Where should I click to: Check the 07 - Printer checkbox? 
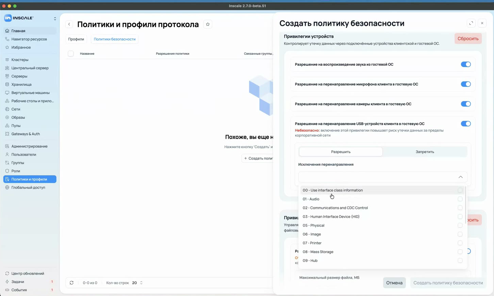pyautogui.click(x=460, y=243)
